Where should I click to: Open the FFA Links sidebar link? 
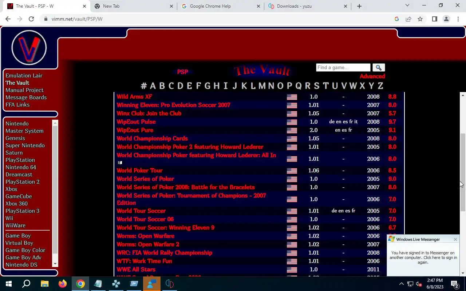click(17, 105)
